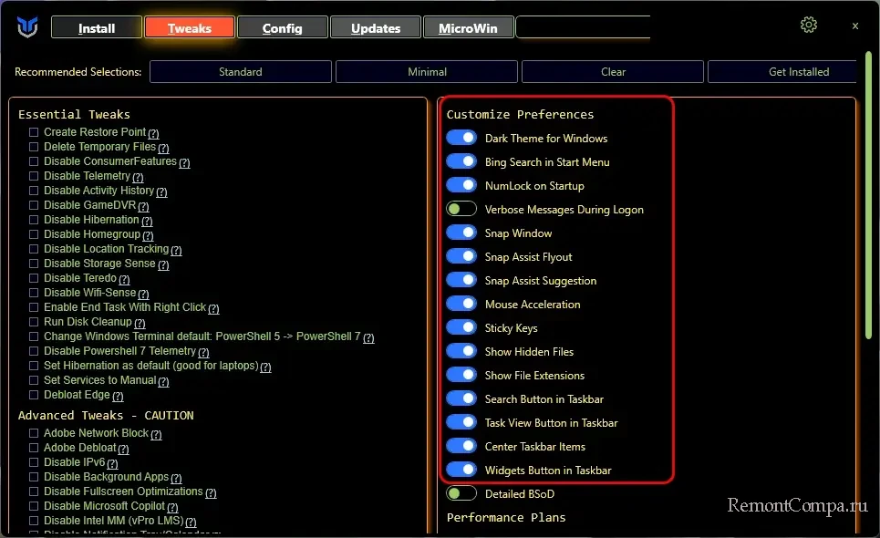The height and width of the screenshot is (538, 880).
Task: Tick Change Windows Terminal default checkbox
Action: (34, 336)
